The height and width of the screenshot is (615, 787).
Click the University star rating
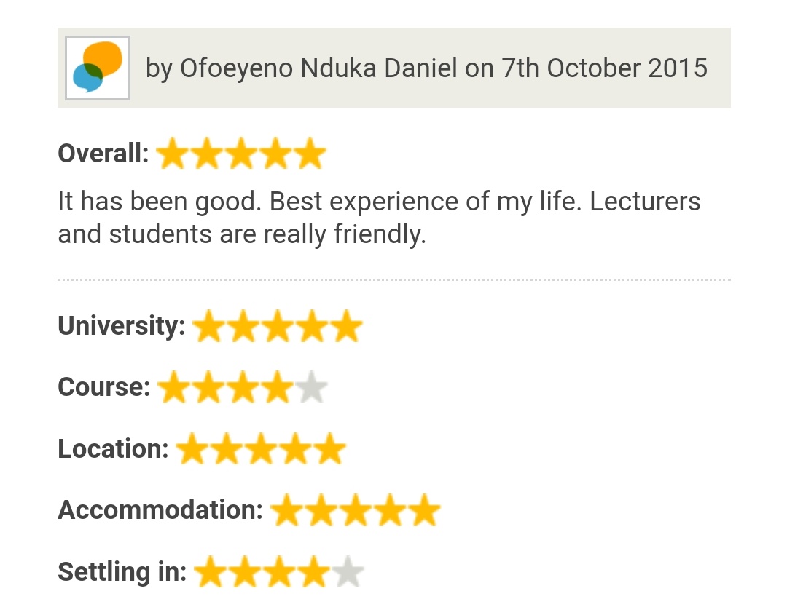click(278, 327)
